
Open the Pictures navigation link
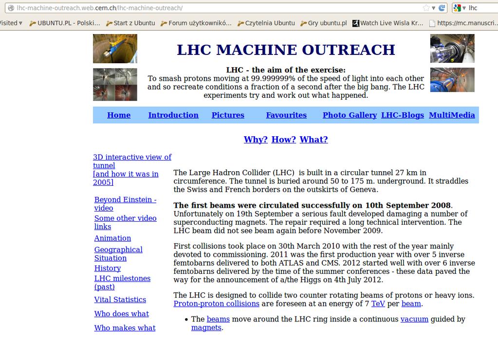[x=228, y=115]
